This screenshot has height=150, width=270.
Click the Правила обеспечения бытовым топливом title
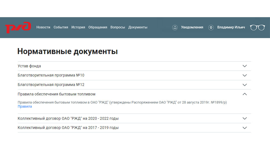click(x=56, y=94)
